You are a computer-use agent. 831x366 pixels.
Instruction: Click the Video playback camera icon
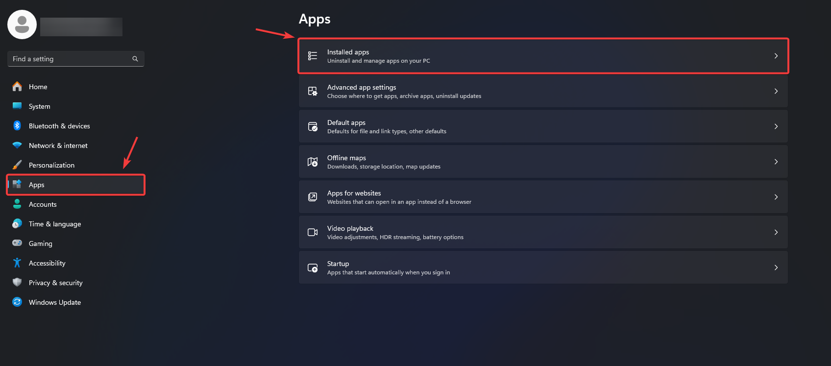[313, 232]
